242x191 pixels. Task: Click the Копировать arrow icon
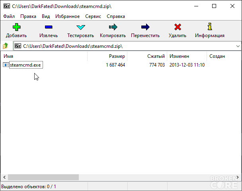(113, 27)
